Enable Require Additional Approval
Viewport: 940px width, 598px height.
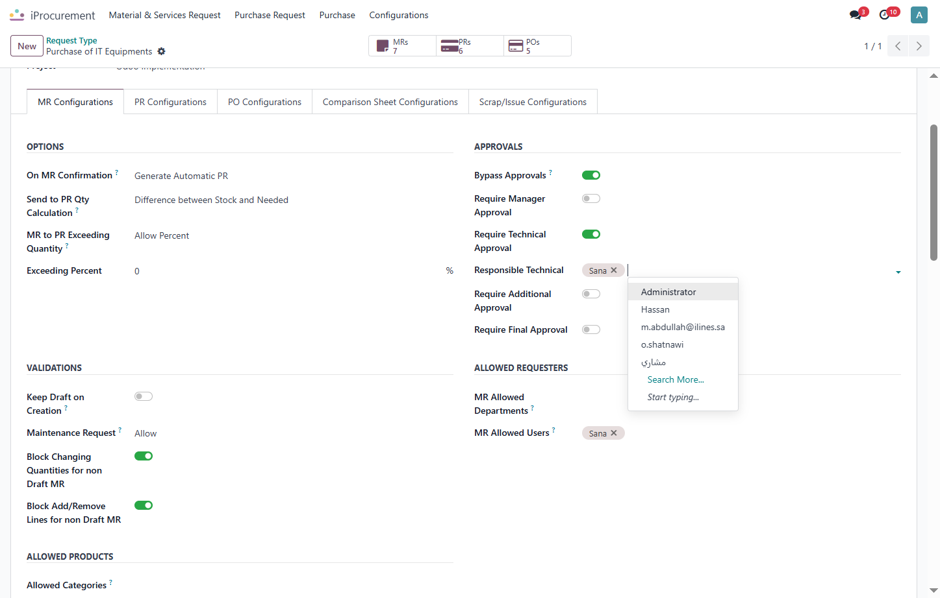[591, 294]
